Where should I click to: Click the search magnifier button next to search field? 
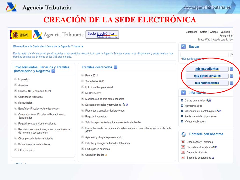click(232, 55)
